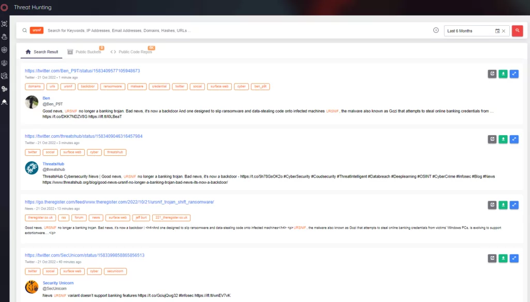Select the ransomware tag
The width and height of the screenshot is (530, 302).
pyautogui.click(x=112, y=87)
